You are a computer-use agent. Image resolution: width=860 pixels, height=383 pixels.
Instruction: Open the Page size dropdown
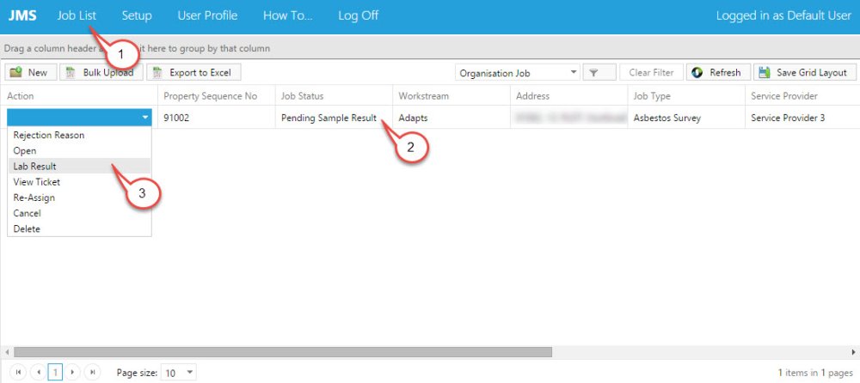[179, 373]
